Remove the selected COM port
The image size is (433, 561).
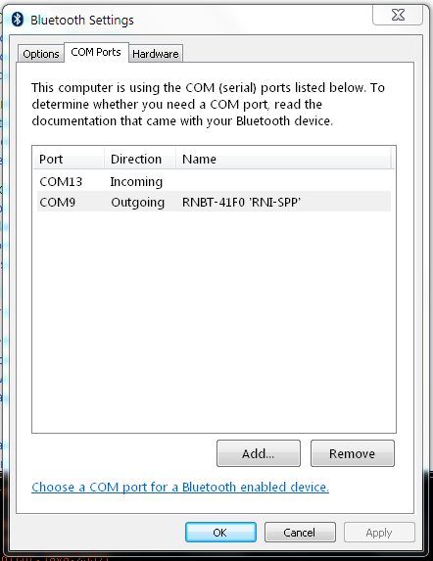click(x=353, y=453)
